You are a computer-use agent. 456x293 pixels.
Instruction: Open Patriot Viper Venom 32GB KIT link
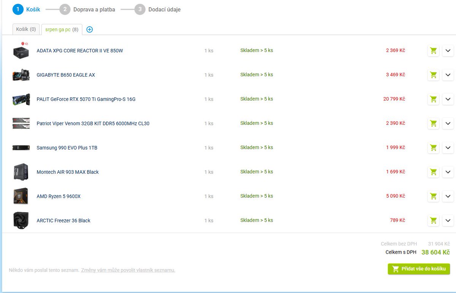point(93,123)
